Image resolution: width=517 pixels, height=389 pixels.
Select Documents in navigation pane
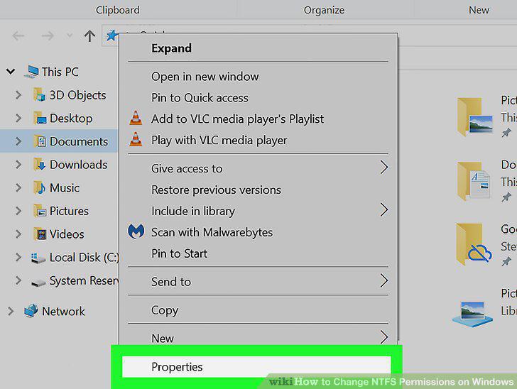coord(79,141)
